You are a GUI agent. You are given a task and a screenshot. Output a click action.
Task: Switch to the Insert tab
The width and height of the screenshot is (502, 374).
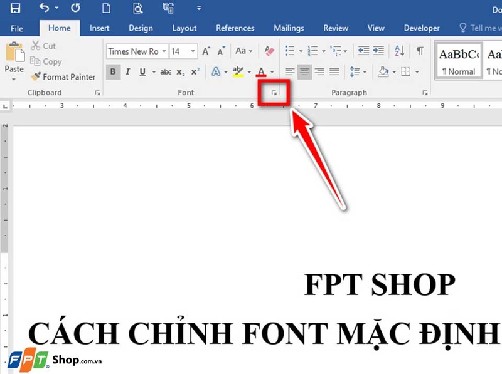coord(100,28)
